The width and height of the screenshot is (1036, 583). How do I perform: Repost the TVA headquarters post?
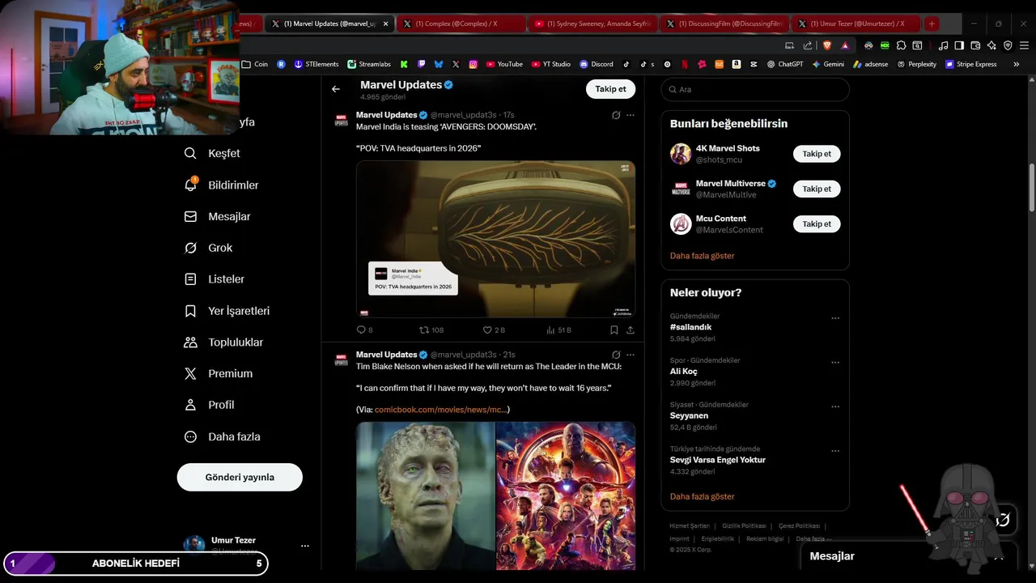pos(431,330)
